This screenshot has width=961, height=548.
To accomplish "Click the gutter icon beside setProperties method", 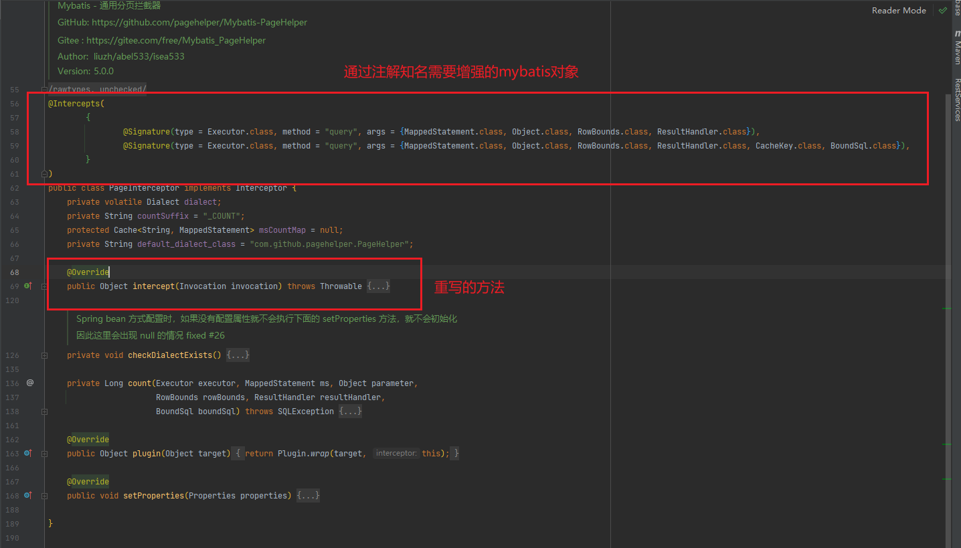I will coord(28,496).
